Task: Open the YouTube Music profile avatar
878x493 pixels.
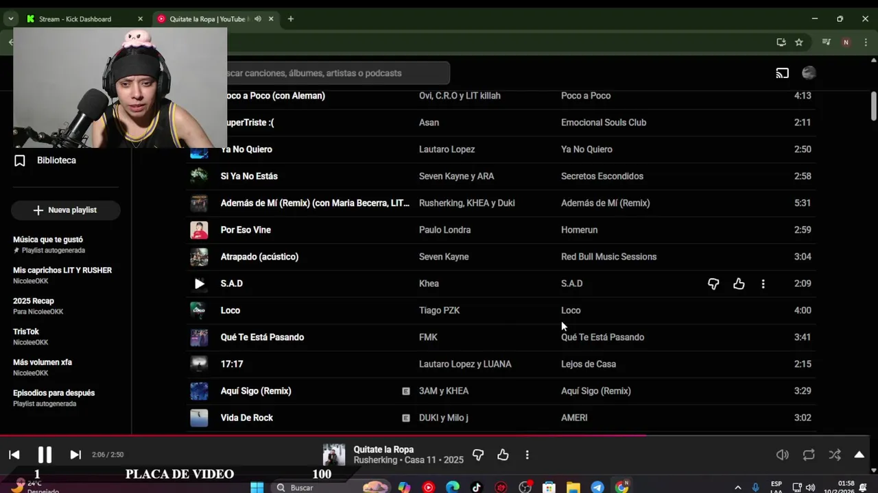Action: pyautogui.click(x=809, y=73)
